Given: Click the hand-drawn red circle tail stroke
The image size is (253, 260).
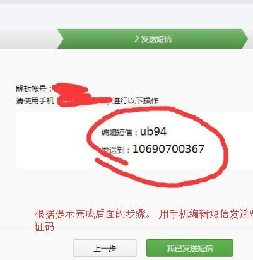Looking at the screenshot, I should pos(111,161).
